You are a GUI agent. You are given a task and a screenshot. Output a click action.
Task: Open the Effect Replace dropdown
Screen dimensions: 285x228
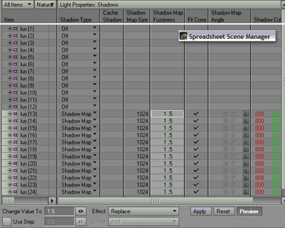tap(144, 211)
